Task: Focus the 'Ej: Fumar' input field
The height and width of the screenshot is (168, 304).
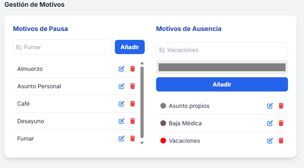Action: point(63,47)
